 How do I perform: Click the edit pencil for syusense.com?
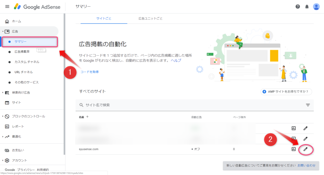click(x=305, y=149)
